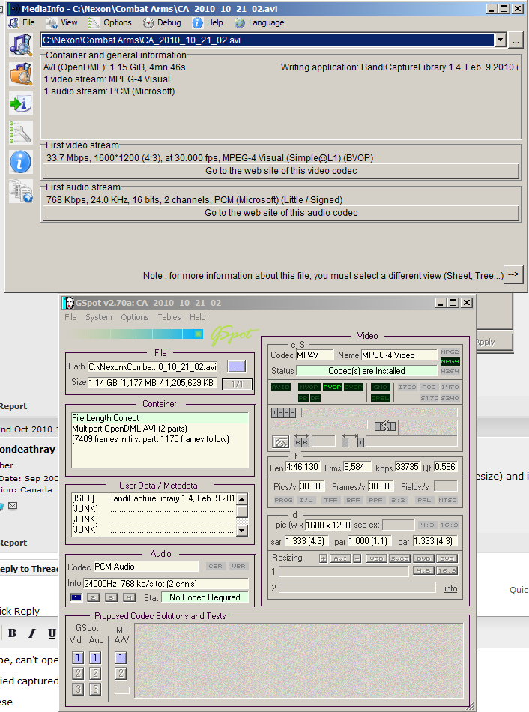Click the GSpot IPBS frame type icon

(283, 413)
